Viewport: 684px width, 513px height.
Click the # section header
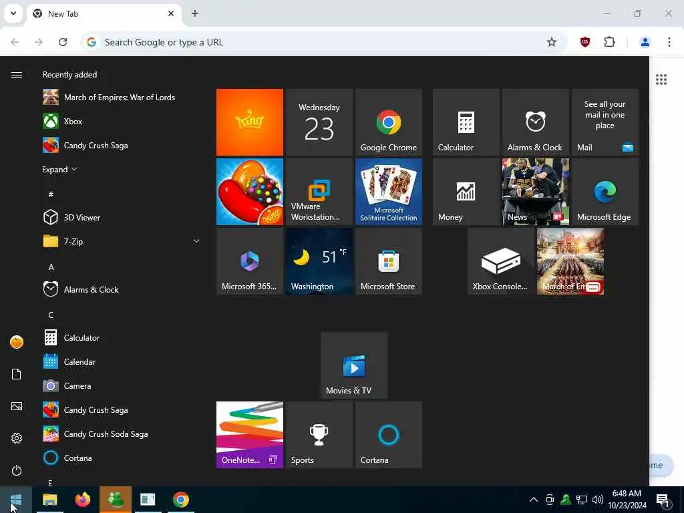51,194
